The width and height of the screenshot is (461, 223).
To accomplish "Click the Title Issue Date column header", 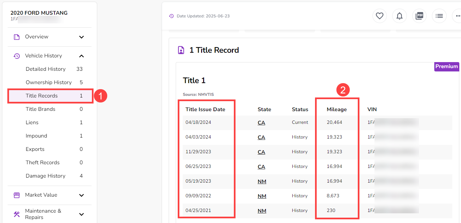I will pyautogui.click(x=205, y=109).
